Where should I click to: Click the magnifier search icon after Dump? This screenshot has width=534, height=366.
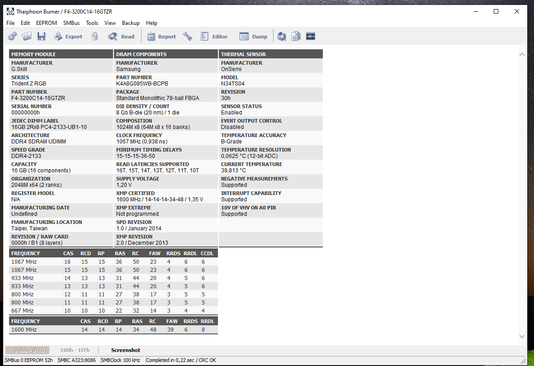point(282,37)
